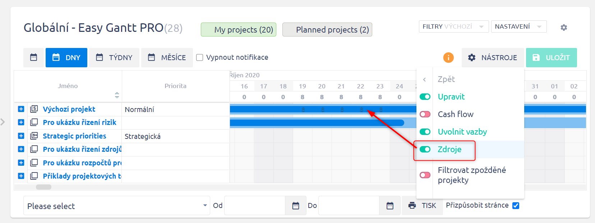Click the Do date calendar icon
Screen dimensions: 595x223
(x=390, y=206)
